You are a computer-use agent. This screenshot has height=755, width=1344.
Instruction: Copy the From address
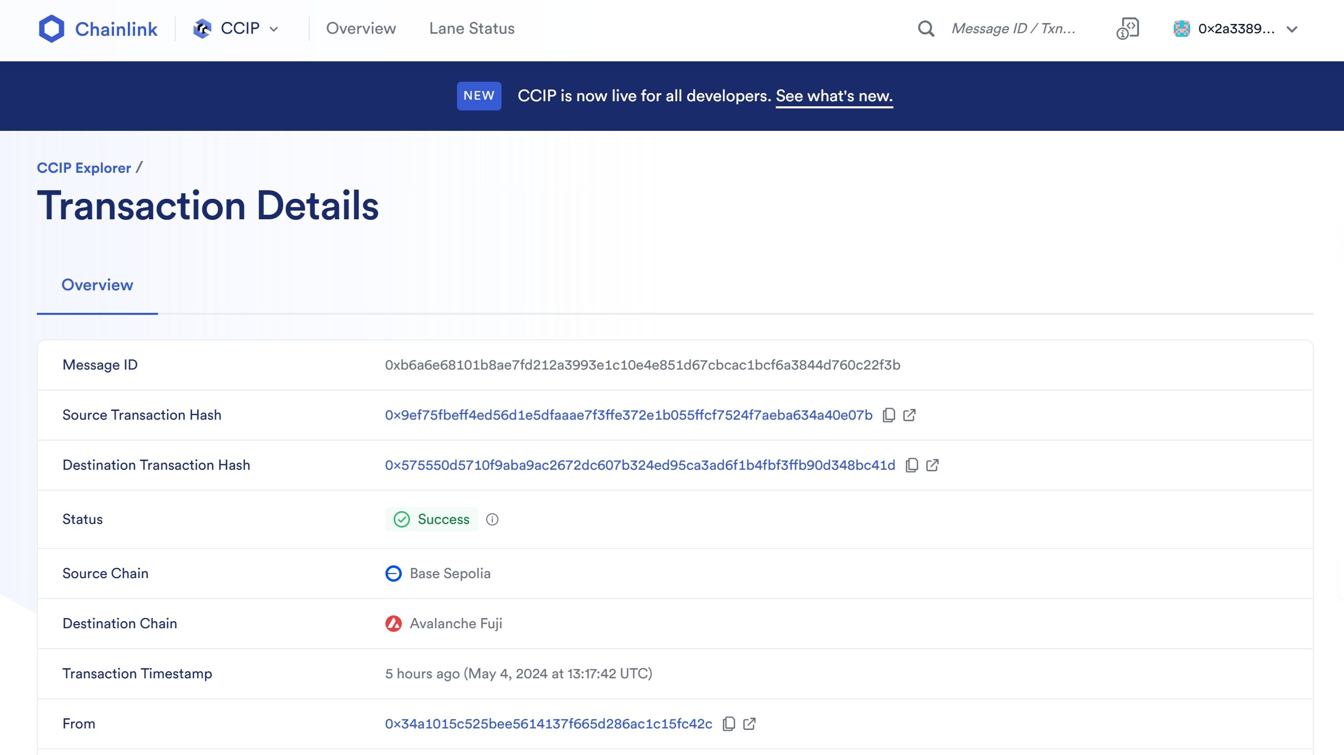pos(728,724)
